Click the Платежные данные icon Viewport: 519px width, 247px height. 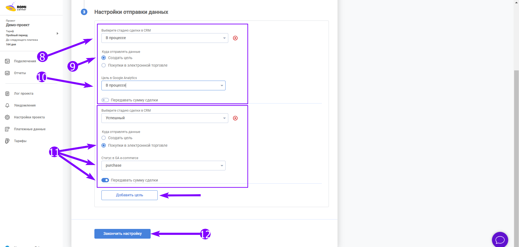[x=7, y=129]
